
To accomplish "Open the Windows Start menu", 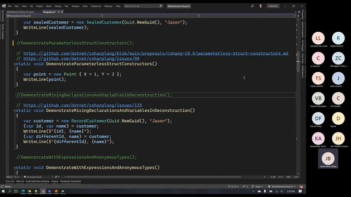I will 3,192.
